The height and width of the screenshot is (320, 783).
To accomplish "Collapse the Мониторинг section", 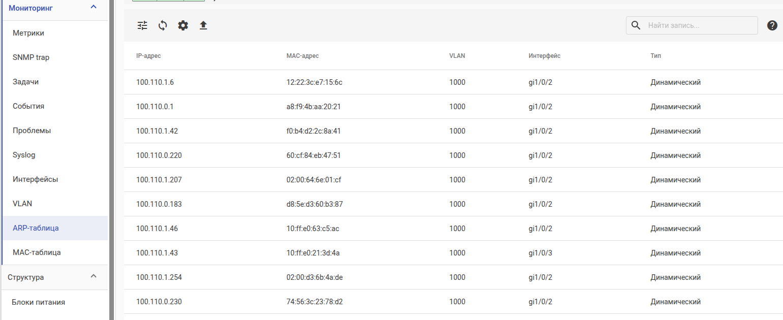I will tap(93, 7).
